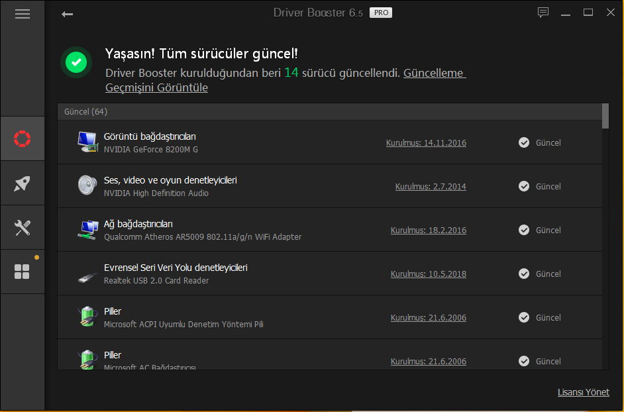624x412 pixels.
Task: Click the USB card reader icon
Action: [x=87, y=277]
